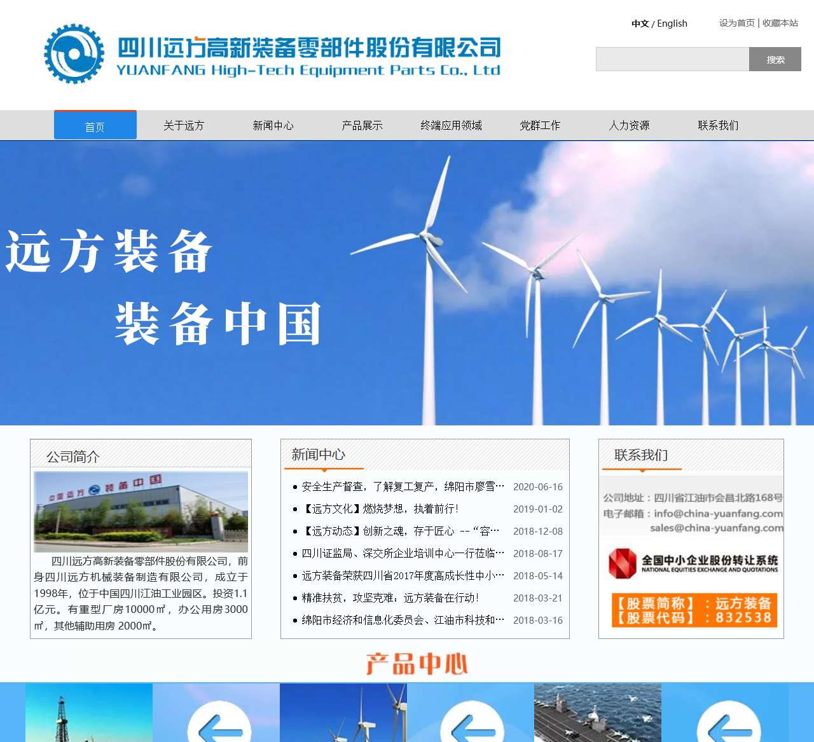Go to 联系我们 in navigation bar
Image resolution: width=814 pixels, height=742 pixels.
[x=719, y=125]
